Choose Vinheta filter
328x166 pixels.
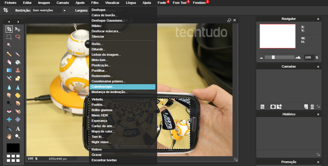coord(122,99)
